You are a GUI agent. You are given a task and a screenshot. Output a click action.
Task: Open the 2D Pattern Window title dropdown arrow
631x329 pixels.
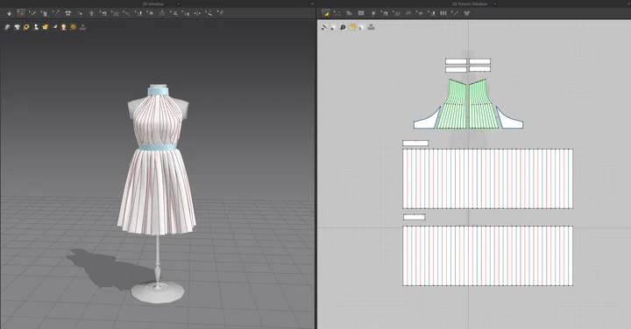495,4
